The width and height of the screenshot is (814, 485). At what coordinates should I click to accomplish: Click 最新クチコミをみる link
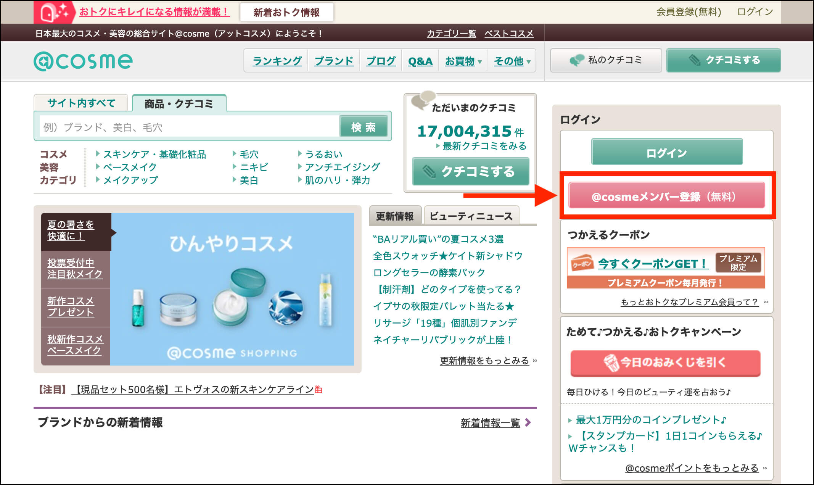click(484, 146)
